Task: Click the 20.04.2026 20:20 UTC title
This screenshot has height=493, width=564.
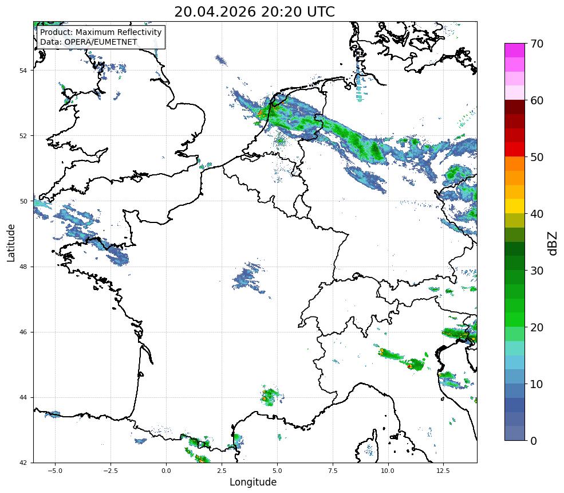Action: coord(254,11)
